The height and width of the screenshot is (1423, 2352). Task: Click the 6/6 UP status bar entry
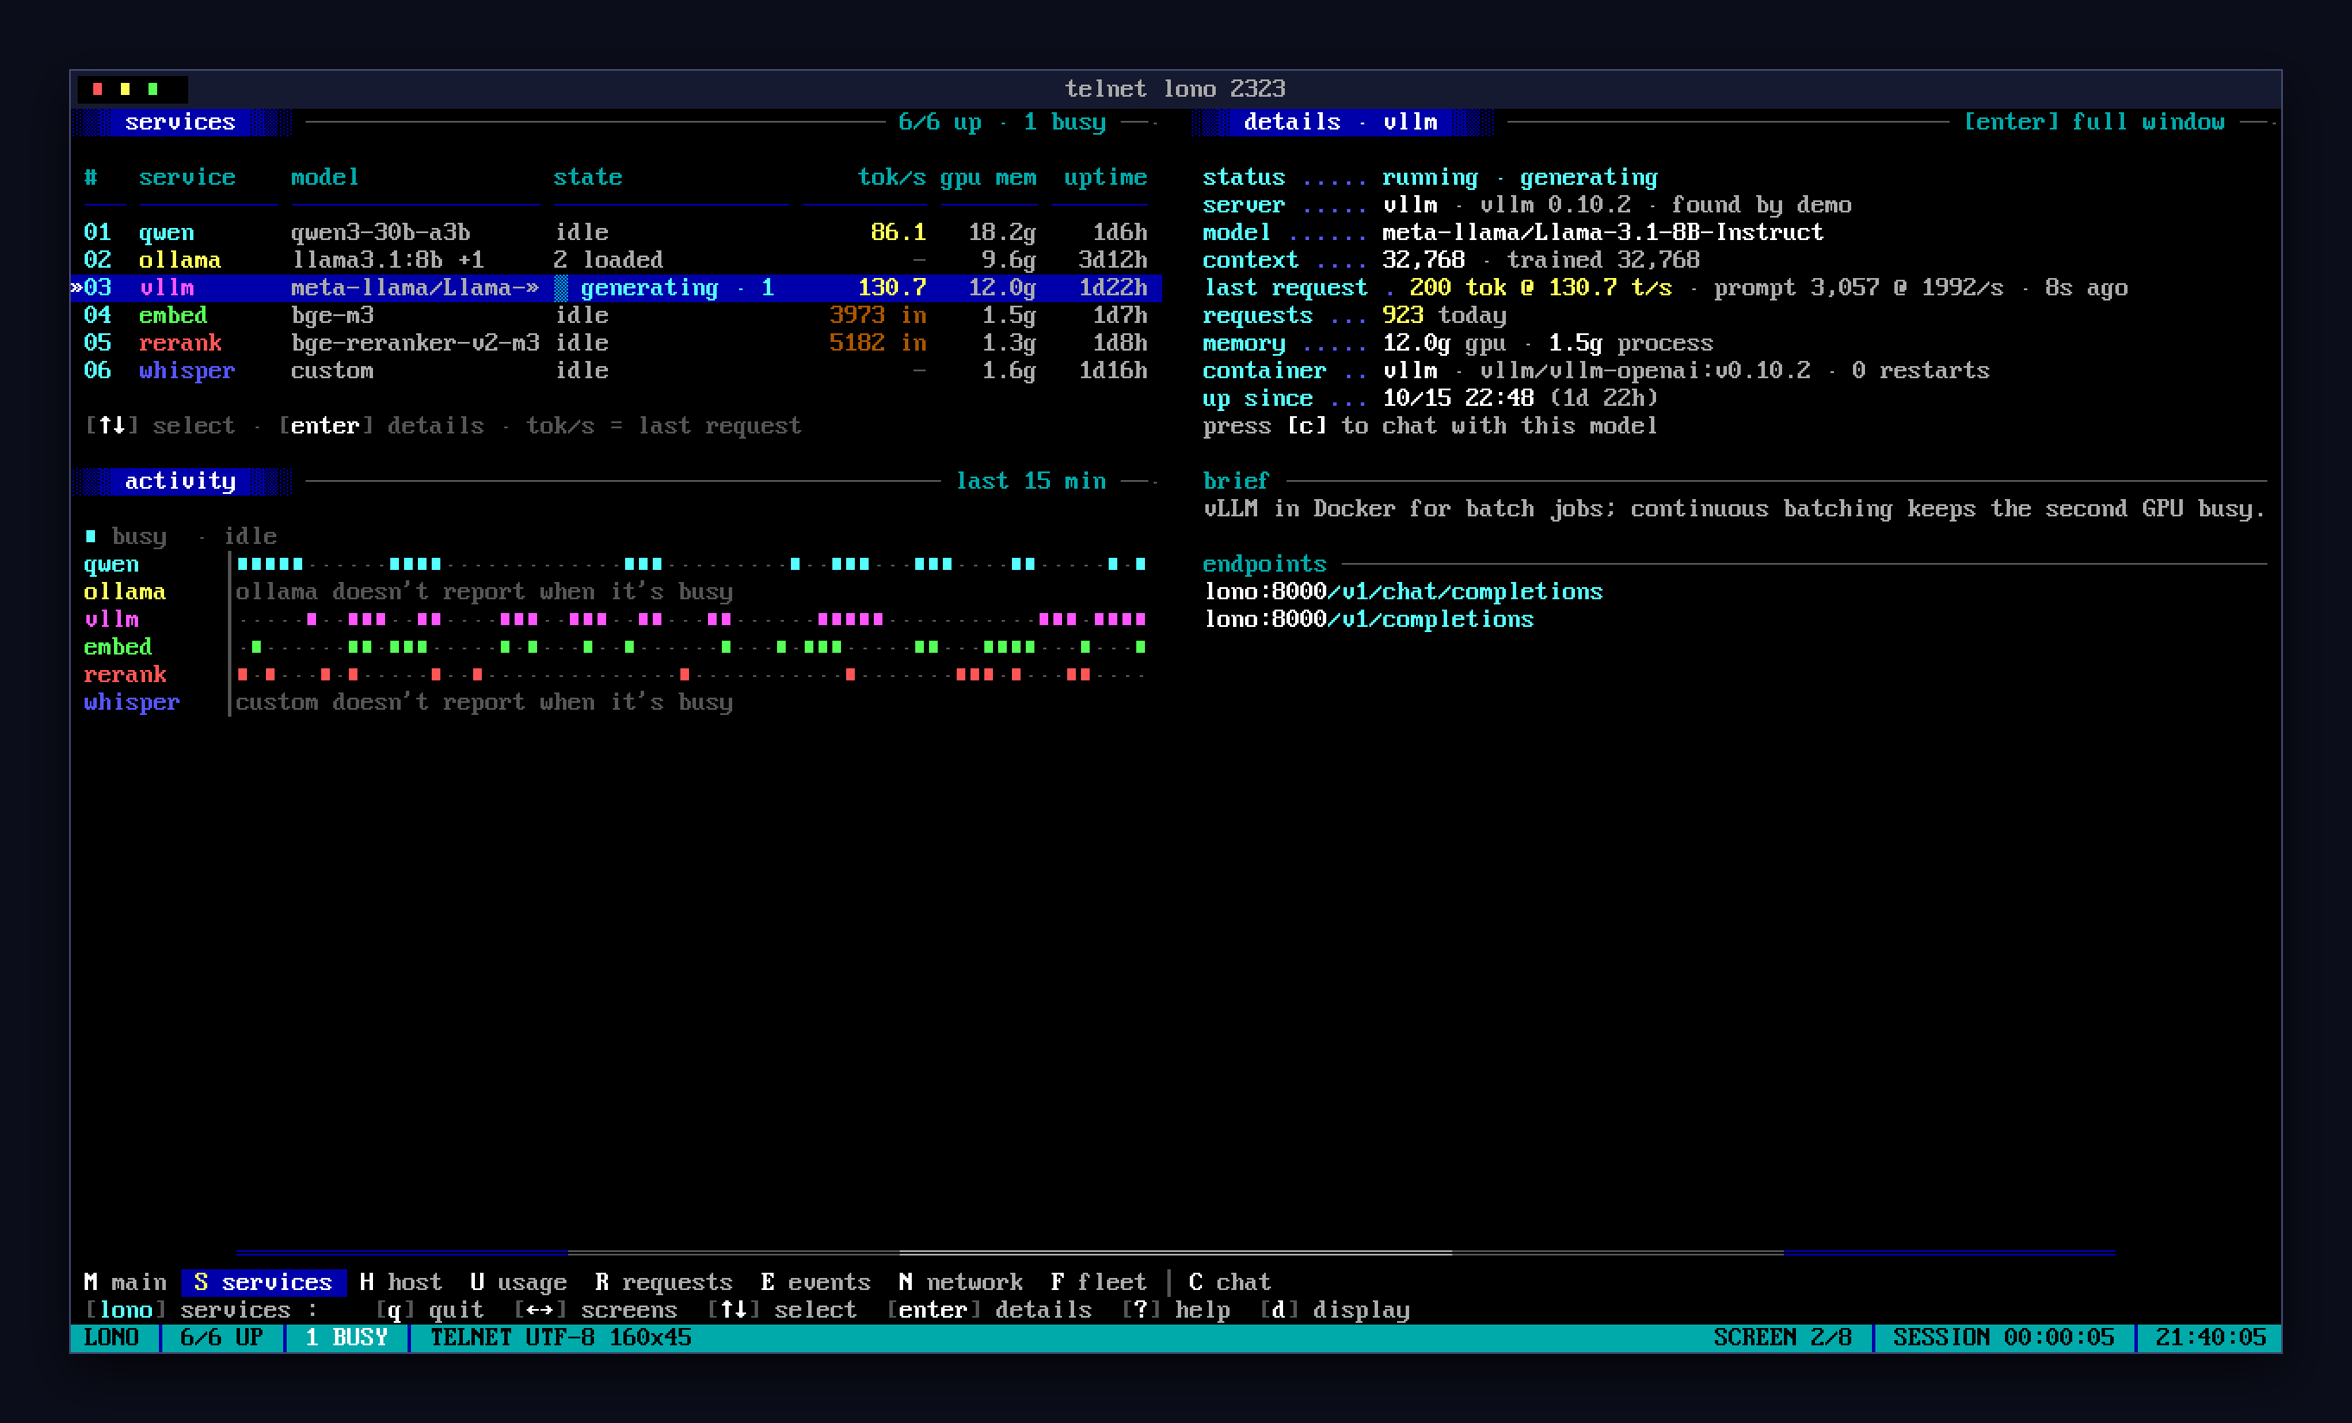[x=221, y=1338]
